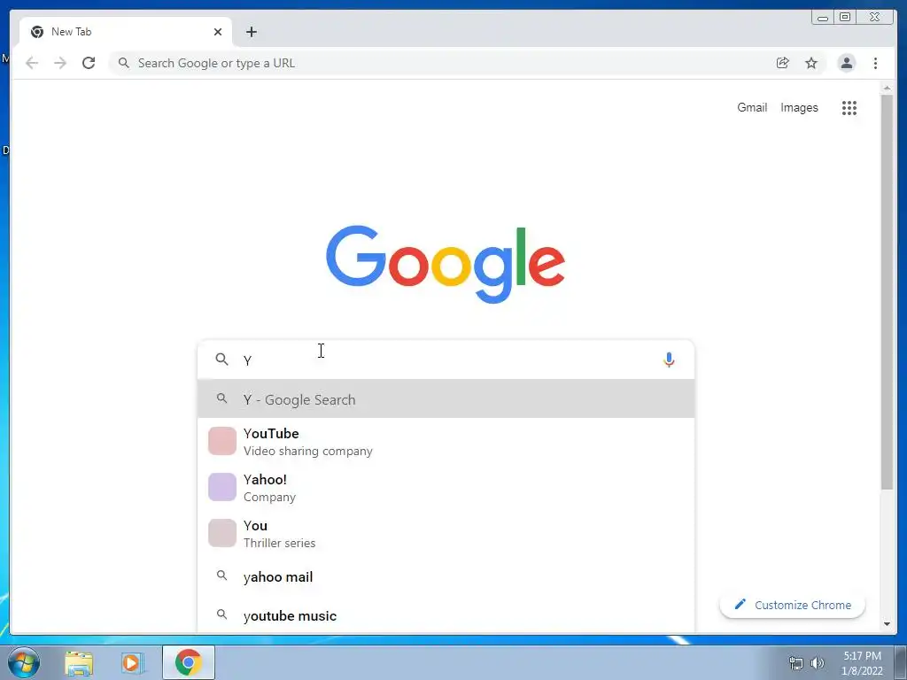Open File Explorer from the taskbar
The image size is (907, 680).
coord(79,662)
